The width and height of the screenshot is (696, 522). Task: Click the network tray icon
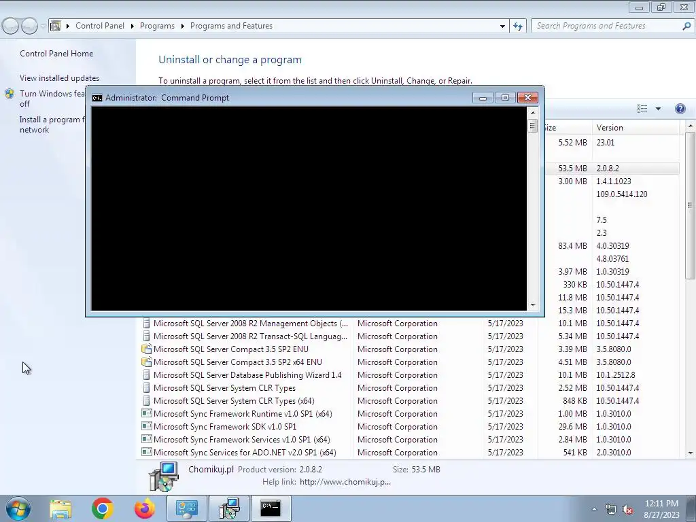coord(611,510)
